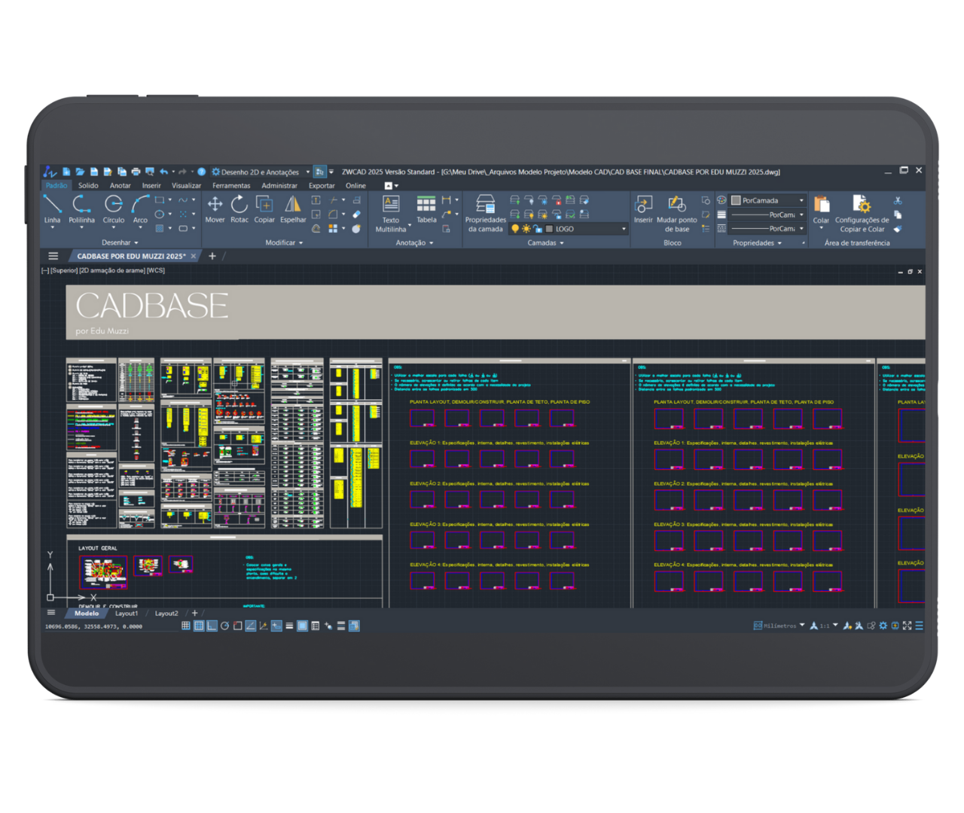Viewport: 964px width, 813px height.
Task: Open the PorCamada color dropdown
Action: click(801, 200)
